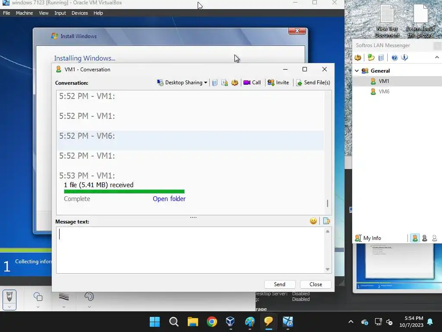Viewport: 442px width, 332px height.
Task: Click inside the Message text input box
Action: click(x=190, y=250)
